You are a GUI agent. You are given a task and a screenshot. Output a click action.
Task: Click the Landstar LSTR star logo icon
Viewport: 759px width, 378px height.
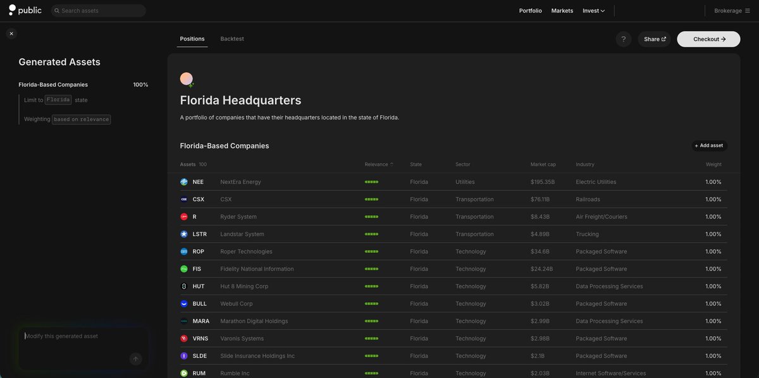184,234
